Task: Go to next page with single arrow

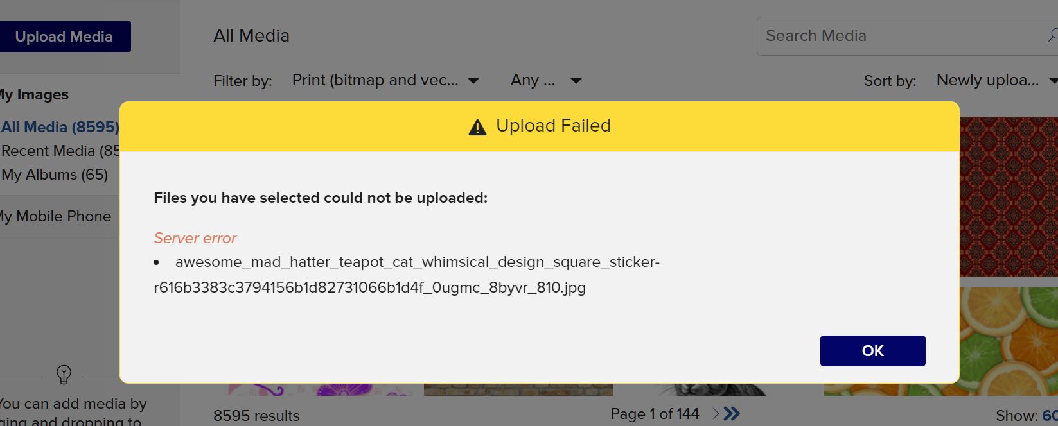Action: [x=715, y=414]
